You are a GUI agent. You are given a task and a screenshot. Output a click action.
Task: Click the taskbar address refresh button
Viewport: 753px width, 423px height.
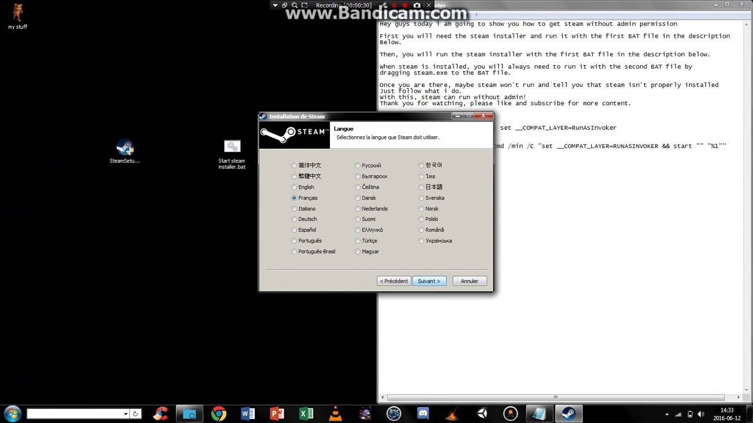[136, 414]
